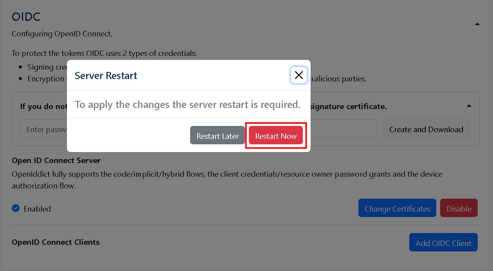Open Change Certificates
The height and width of the screenshot is (271, 493).
pos(397,208)
